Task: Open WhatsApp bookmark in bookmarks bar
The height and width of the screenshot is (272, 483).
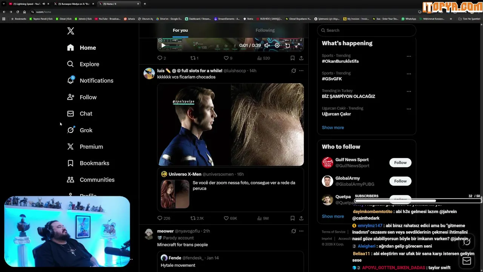Action: 409,19
